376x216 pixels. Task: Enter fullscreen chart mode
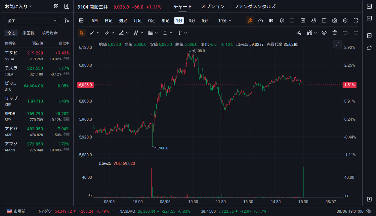tap(356, 20)
